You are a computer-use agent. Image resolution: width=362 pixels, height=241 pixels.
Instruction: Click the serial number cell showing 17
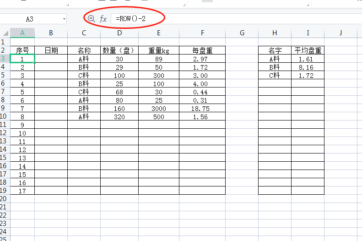pos(22,191)
